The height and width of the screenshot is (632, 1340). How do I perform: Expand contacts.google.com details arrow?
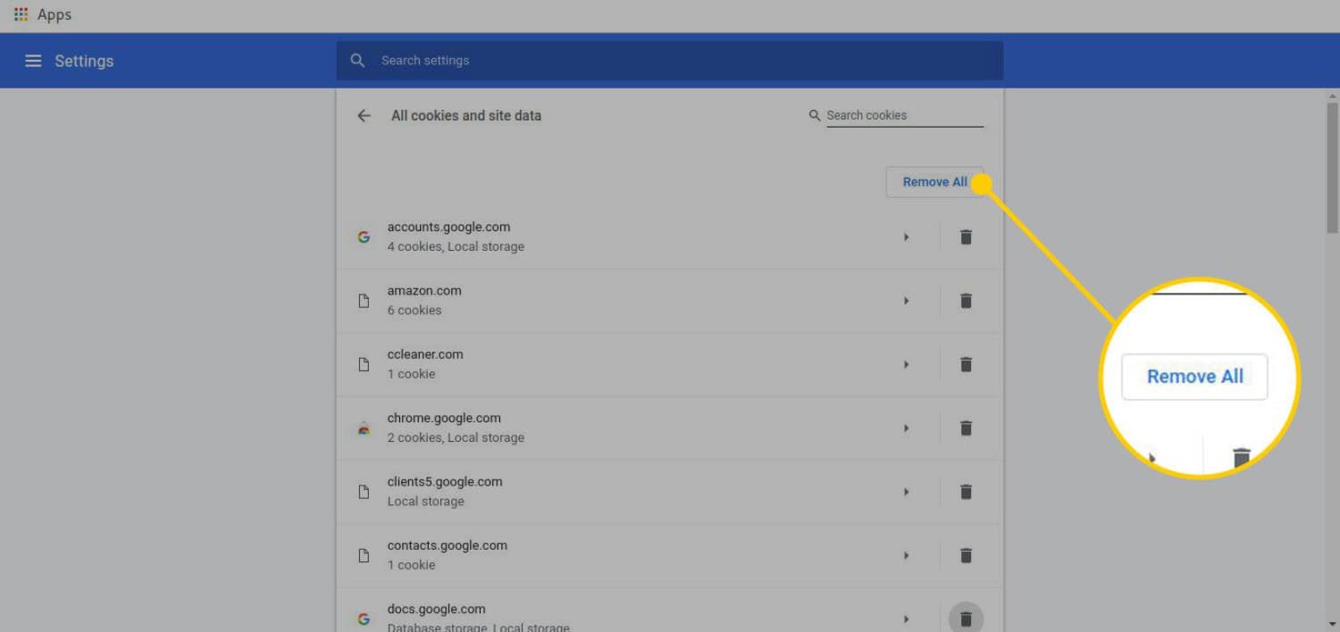pyautogui.click(x=906, y=555)
